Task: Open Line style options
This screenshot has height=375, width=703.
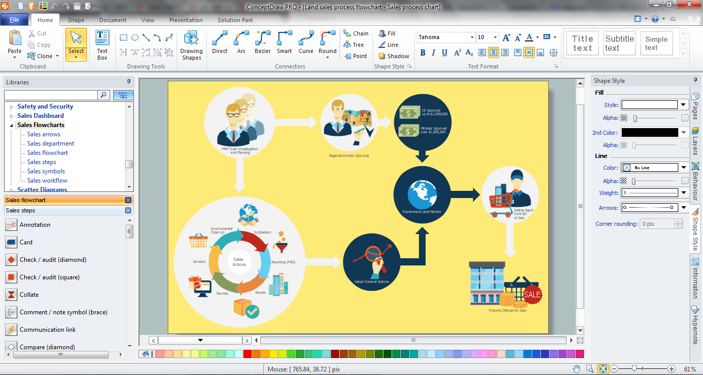Action: coord(388,45)
